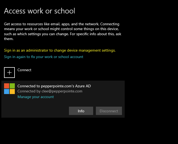
Task: Click the Microsoft logo of the pepperpointe.com account
Action: (x=9, y=89)
